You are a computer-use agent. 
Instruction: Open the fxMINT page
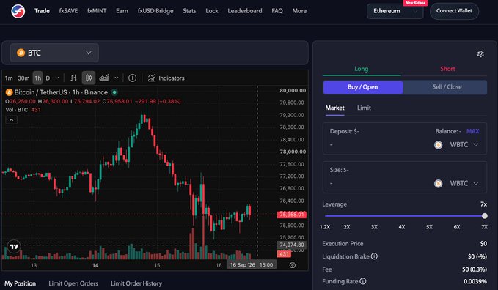tap(97, 11)
